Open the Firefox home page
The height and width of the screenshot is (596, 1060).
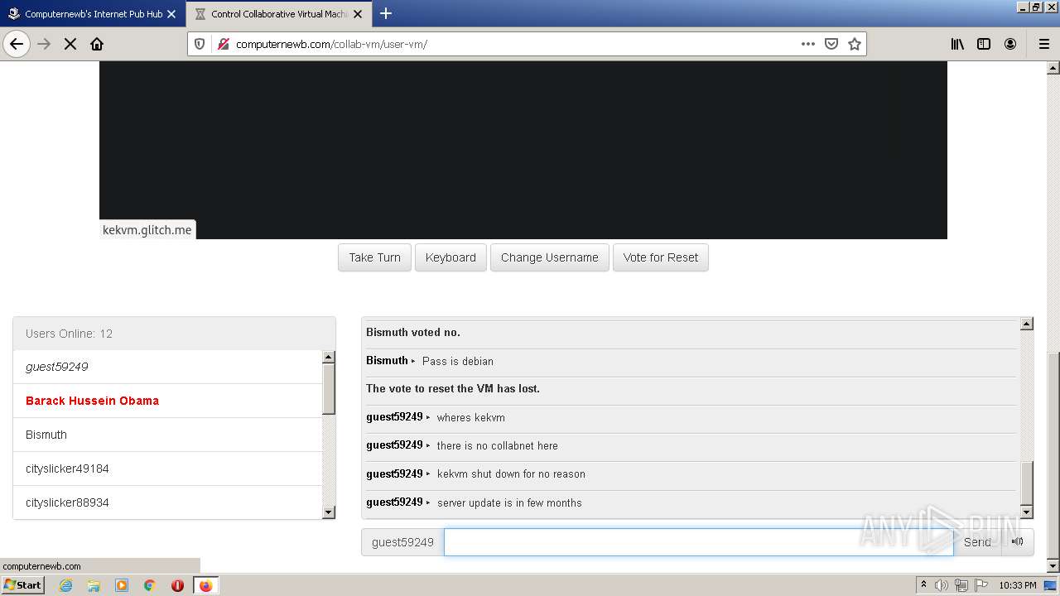coord(97,44)
